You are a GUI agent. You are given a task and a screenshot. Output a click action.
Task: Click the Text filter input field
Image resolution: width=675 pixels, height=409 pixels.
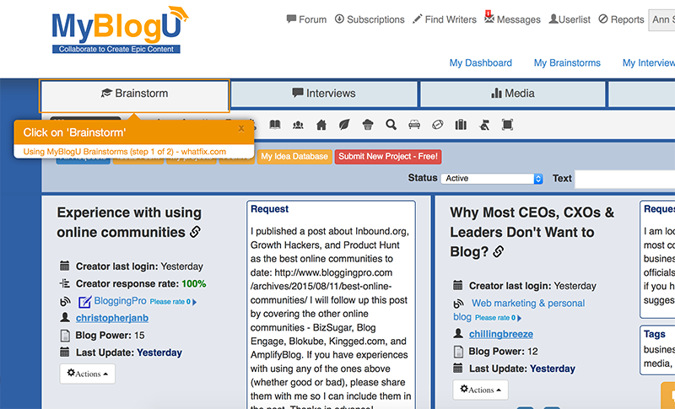[625, 179]
